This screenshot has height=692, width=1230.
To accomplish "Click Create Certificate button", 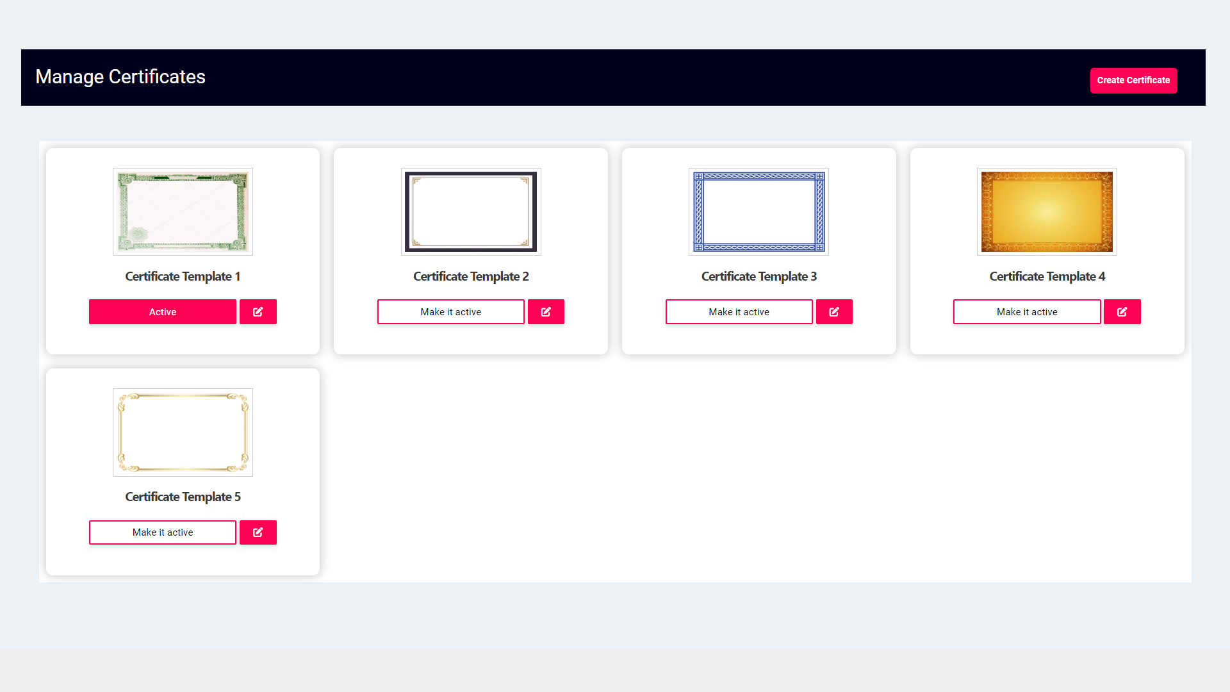I will pyautogui.click(x=1133, y=80).
